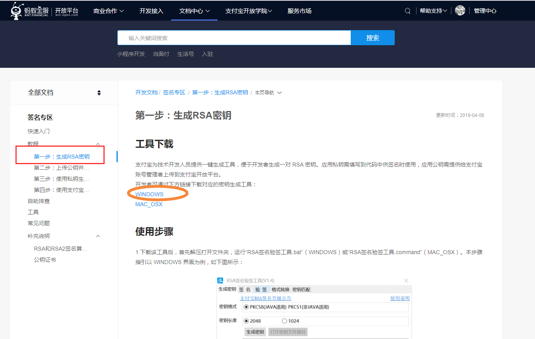Open the 第二步:上传公钥并… sidebar item
Image resolution: width=535 pixels, height=339 pixels.
[x=61, y=168]
